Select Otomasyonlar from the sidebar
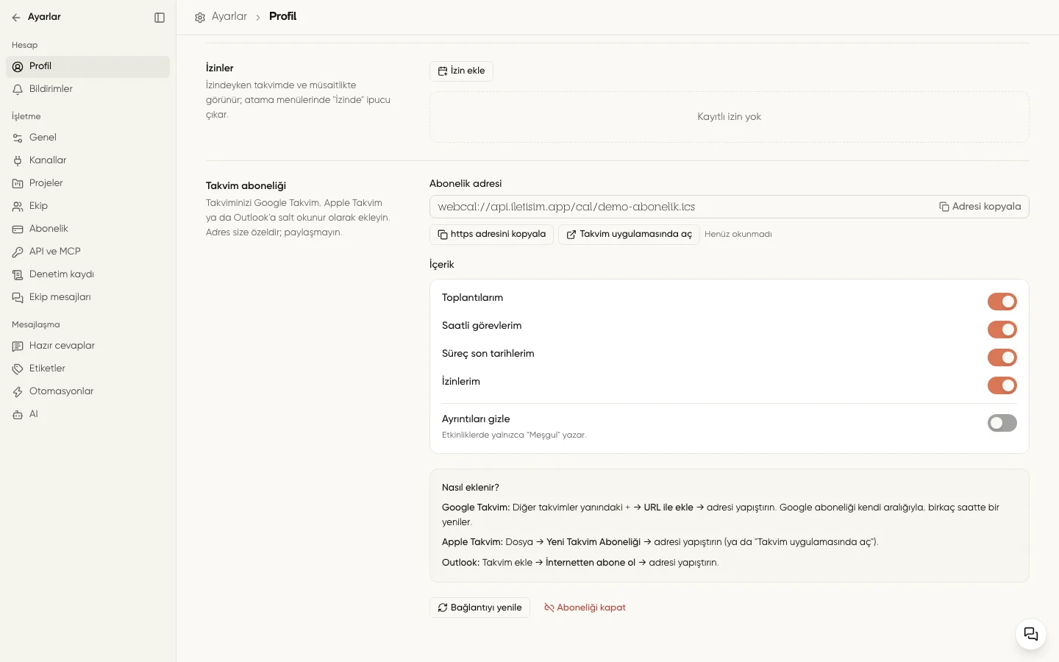The width and height of the screenshot is (1059, 662). [x=88, y=391]
